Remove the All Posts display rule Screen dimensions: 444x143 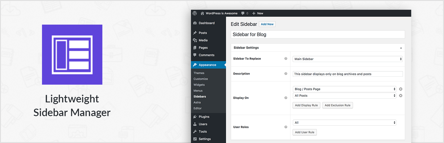coord(401,96)
